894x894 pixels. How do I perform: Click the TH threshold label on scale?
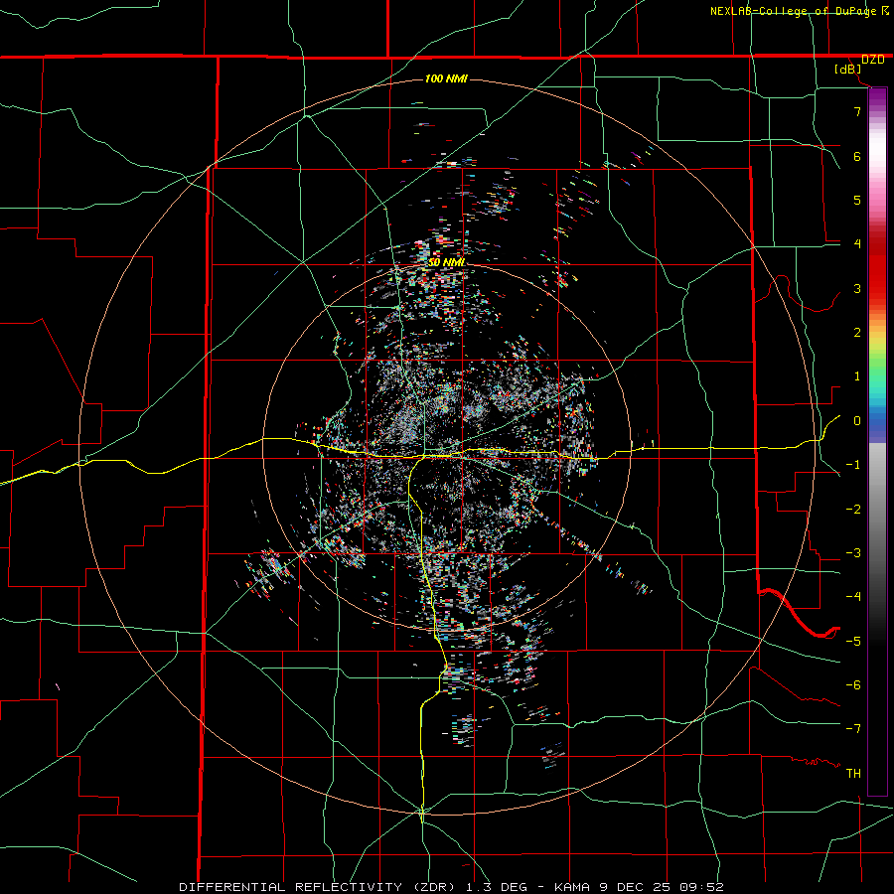pos(853,774)
